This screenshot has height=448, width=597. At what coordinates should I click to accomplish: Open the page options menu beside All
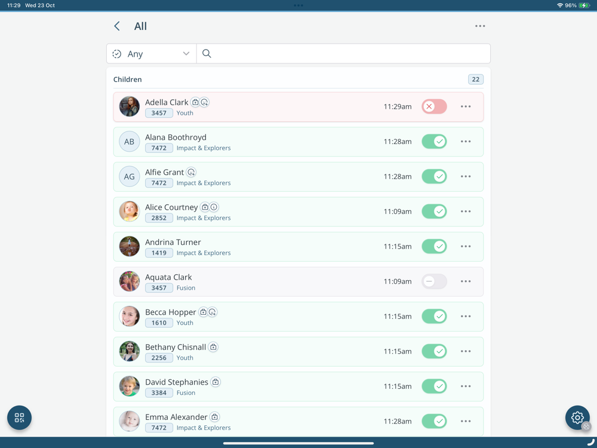coord(480,26)
